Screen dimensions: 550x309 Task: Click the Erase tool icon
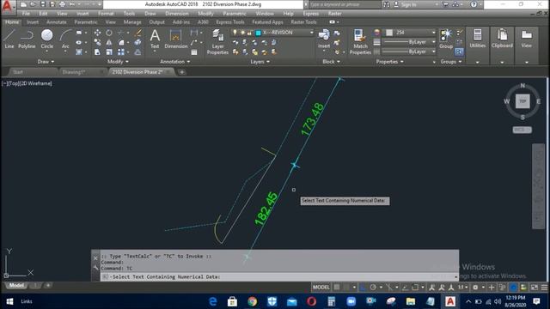[138, 33]
